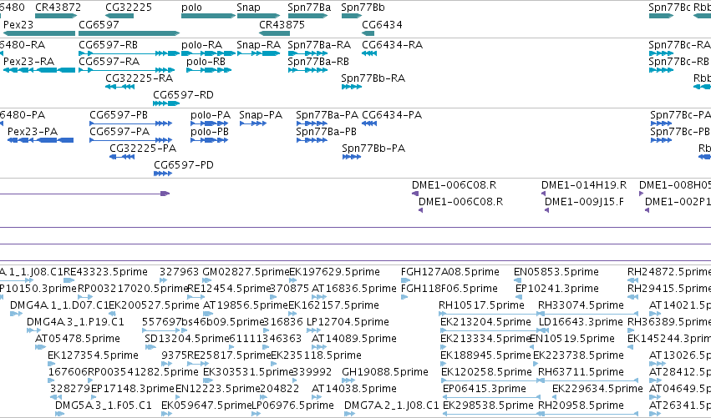Select protein CG6597-PA

130,140
